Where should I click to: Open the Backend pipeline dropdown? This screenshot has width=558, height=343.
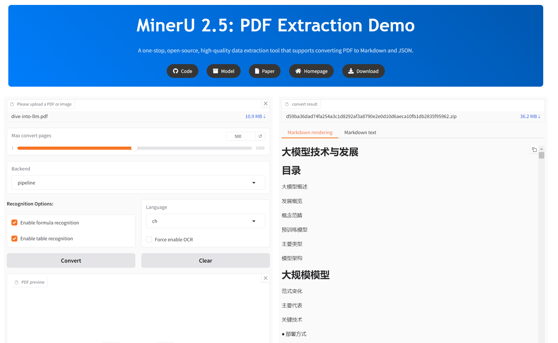pos(254,182)
